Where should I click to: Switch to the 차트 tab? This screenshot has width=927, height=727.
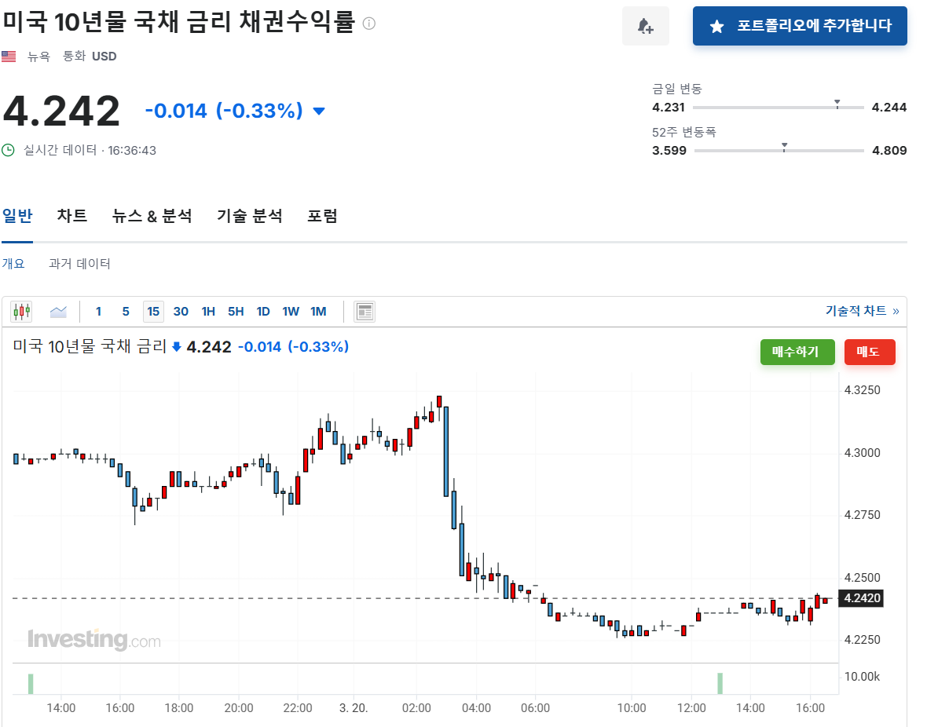[x=72, y=216]
